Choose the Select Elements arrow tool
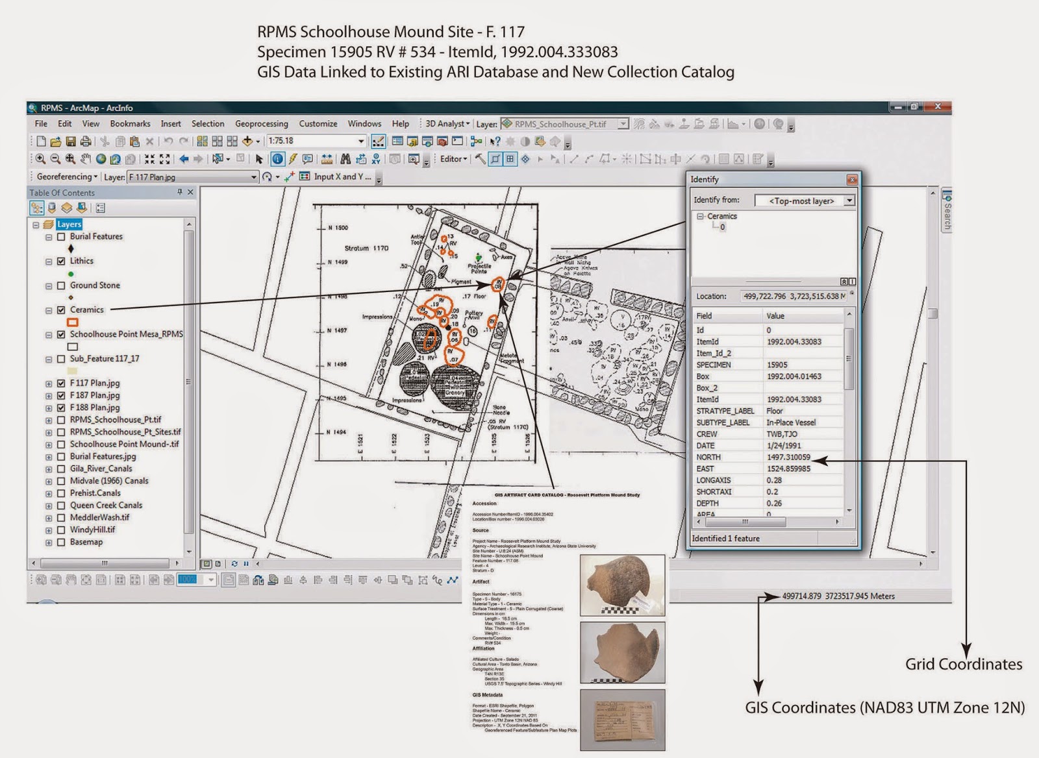 (x=259, y=159)
